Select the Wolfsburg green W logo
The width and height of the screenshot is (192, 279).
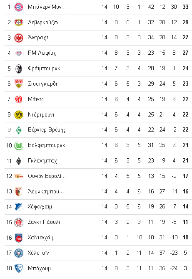click(19, 145)
